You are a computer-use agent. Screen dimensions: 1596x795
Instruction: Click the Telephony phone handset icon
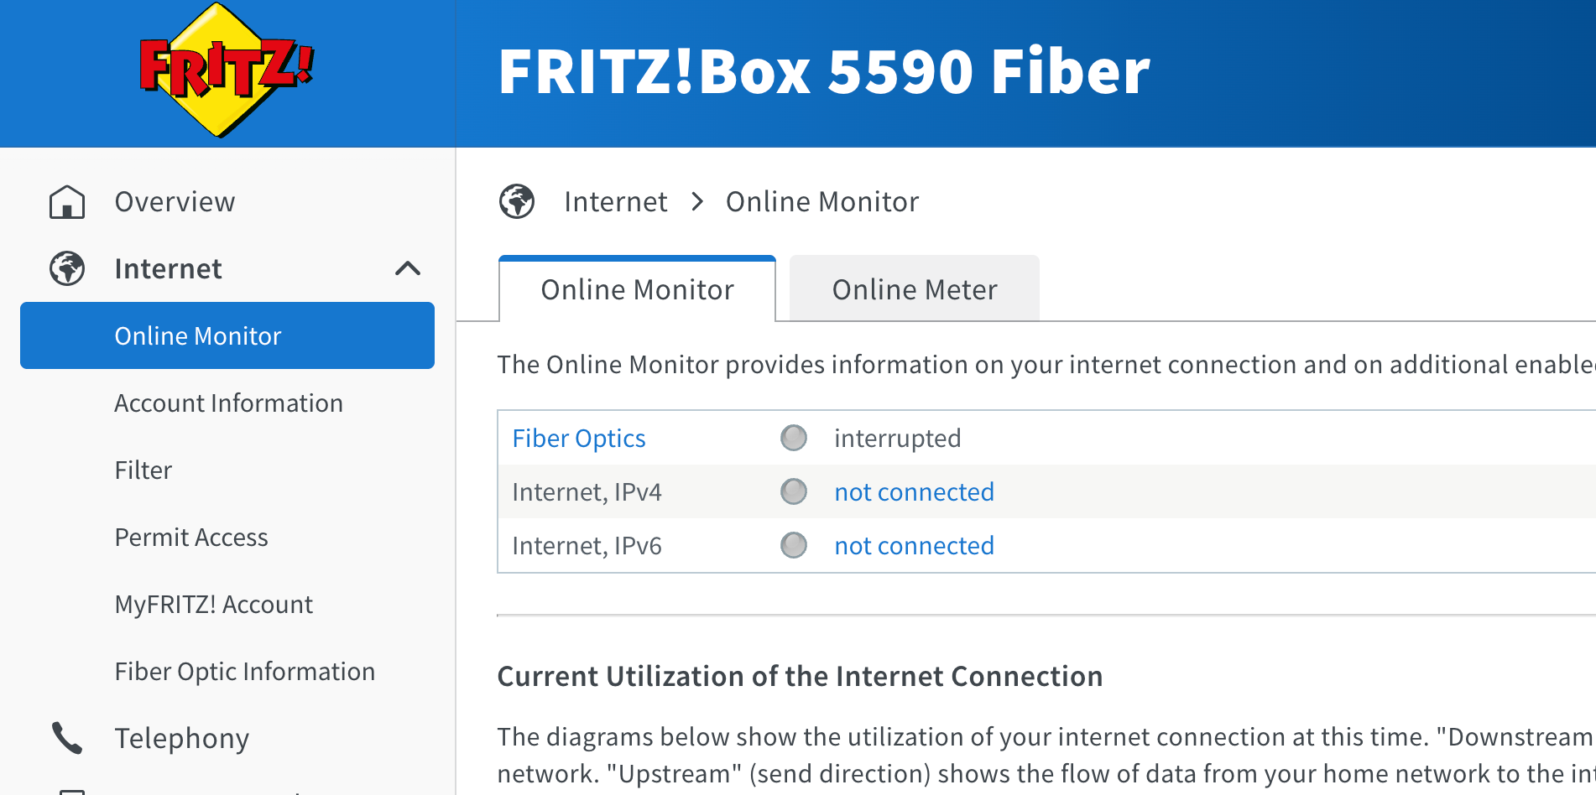[x=67, y=738]
